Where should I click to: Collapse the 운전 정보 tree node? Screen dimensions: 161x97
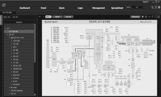pos(7,35)
